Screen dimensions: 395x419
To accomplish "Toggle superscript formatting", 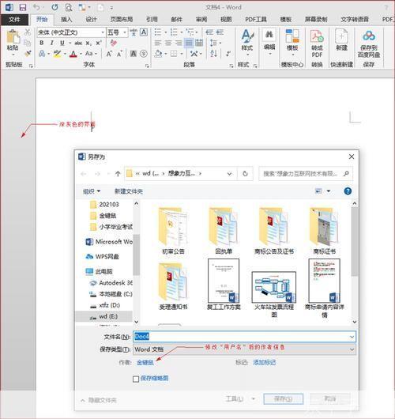I will click(99, 43).
